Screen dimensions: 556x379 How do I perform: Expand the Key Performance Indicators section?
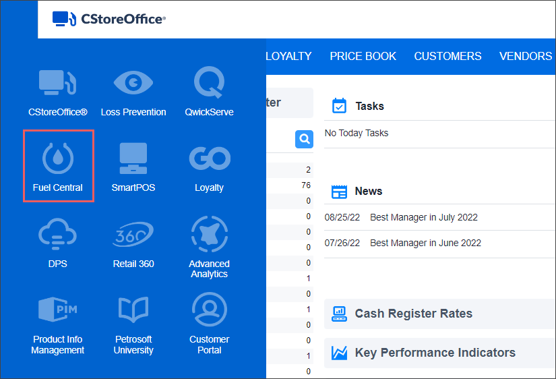click(435, 353)
